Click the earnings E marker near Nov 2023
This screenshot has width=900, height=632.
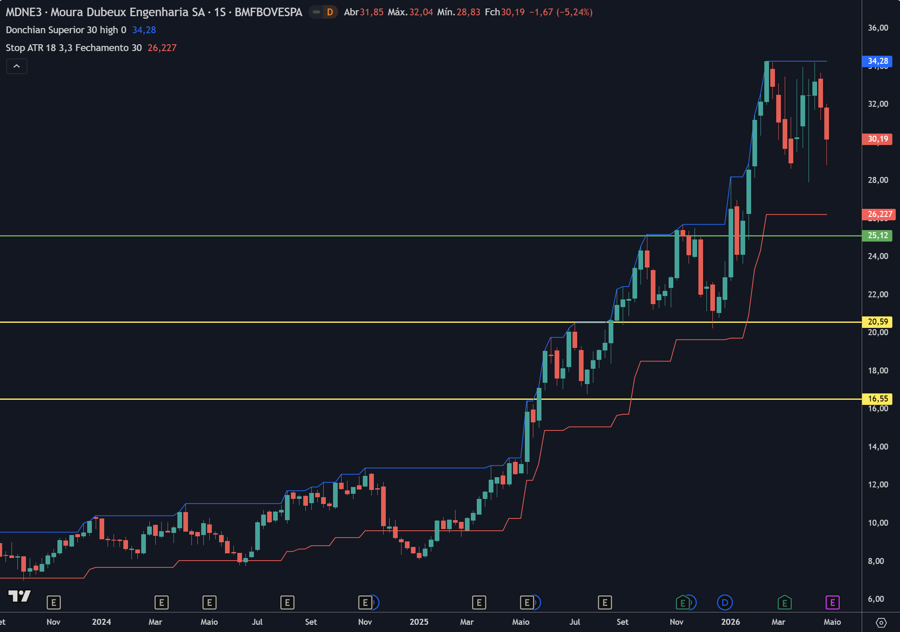pos(54,602)
